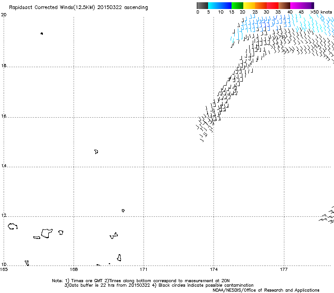Click the largest atoll outline near 11N
334x293 pixels.
46,233
